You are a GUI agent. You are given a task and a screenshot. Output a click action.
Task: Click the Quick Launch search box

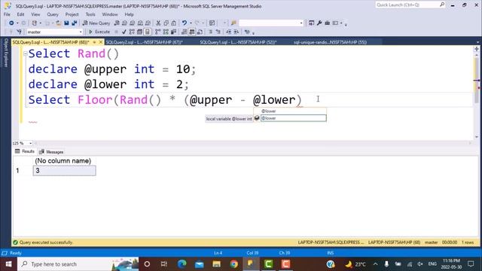(x=410, y=5)
